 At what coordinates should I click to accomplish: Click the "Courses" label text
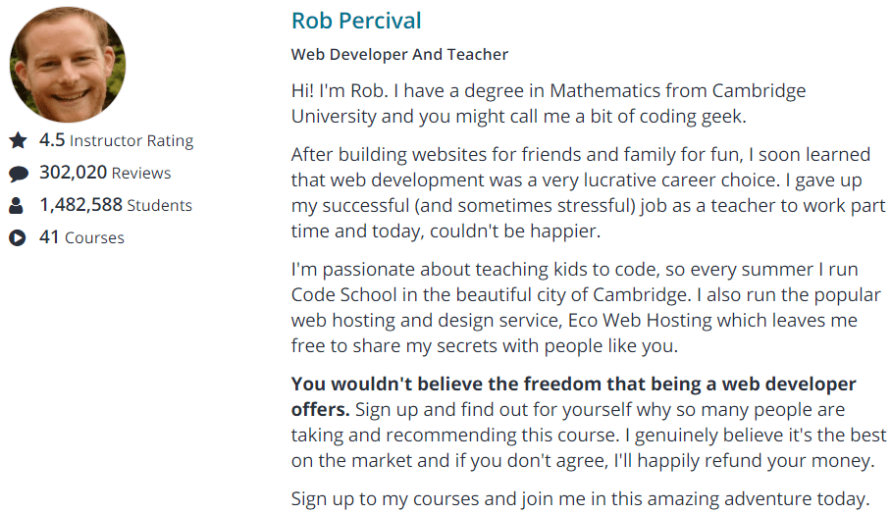(x=94, y=237)
